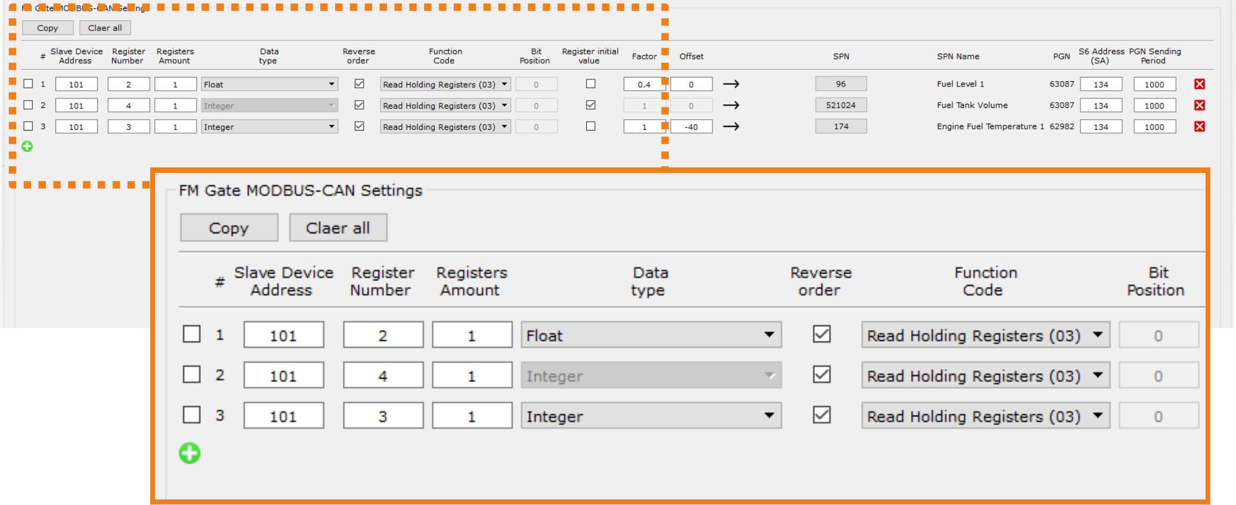
Task: Select the row 2 checkbox in the zoomed panel
Action: [191, 374]
